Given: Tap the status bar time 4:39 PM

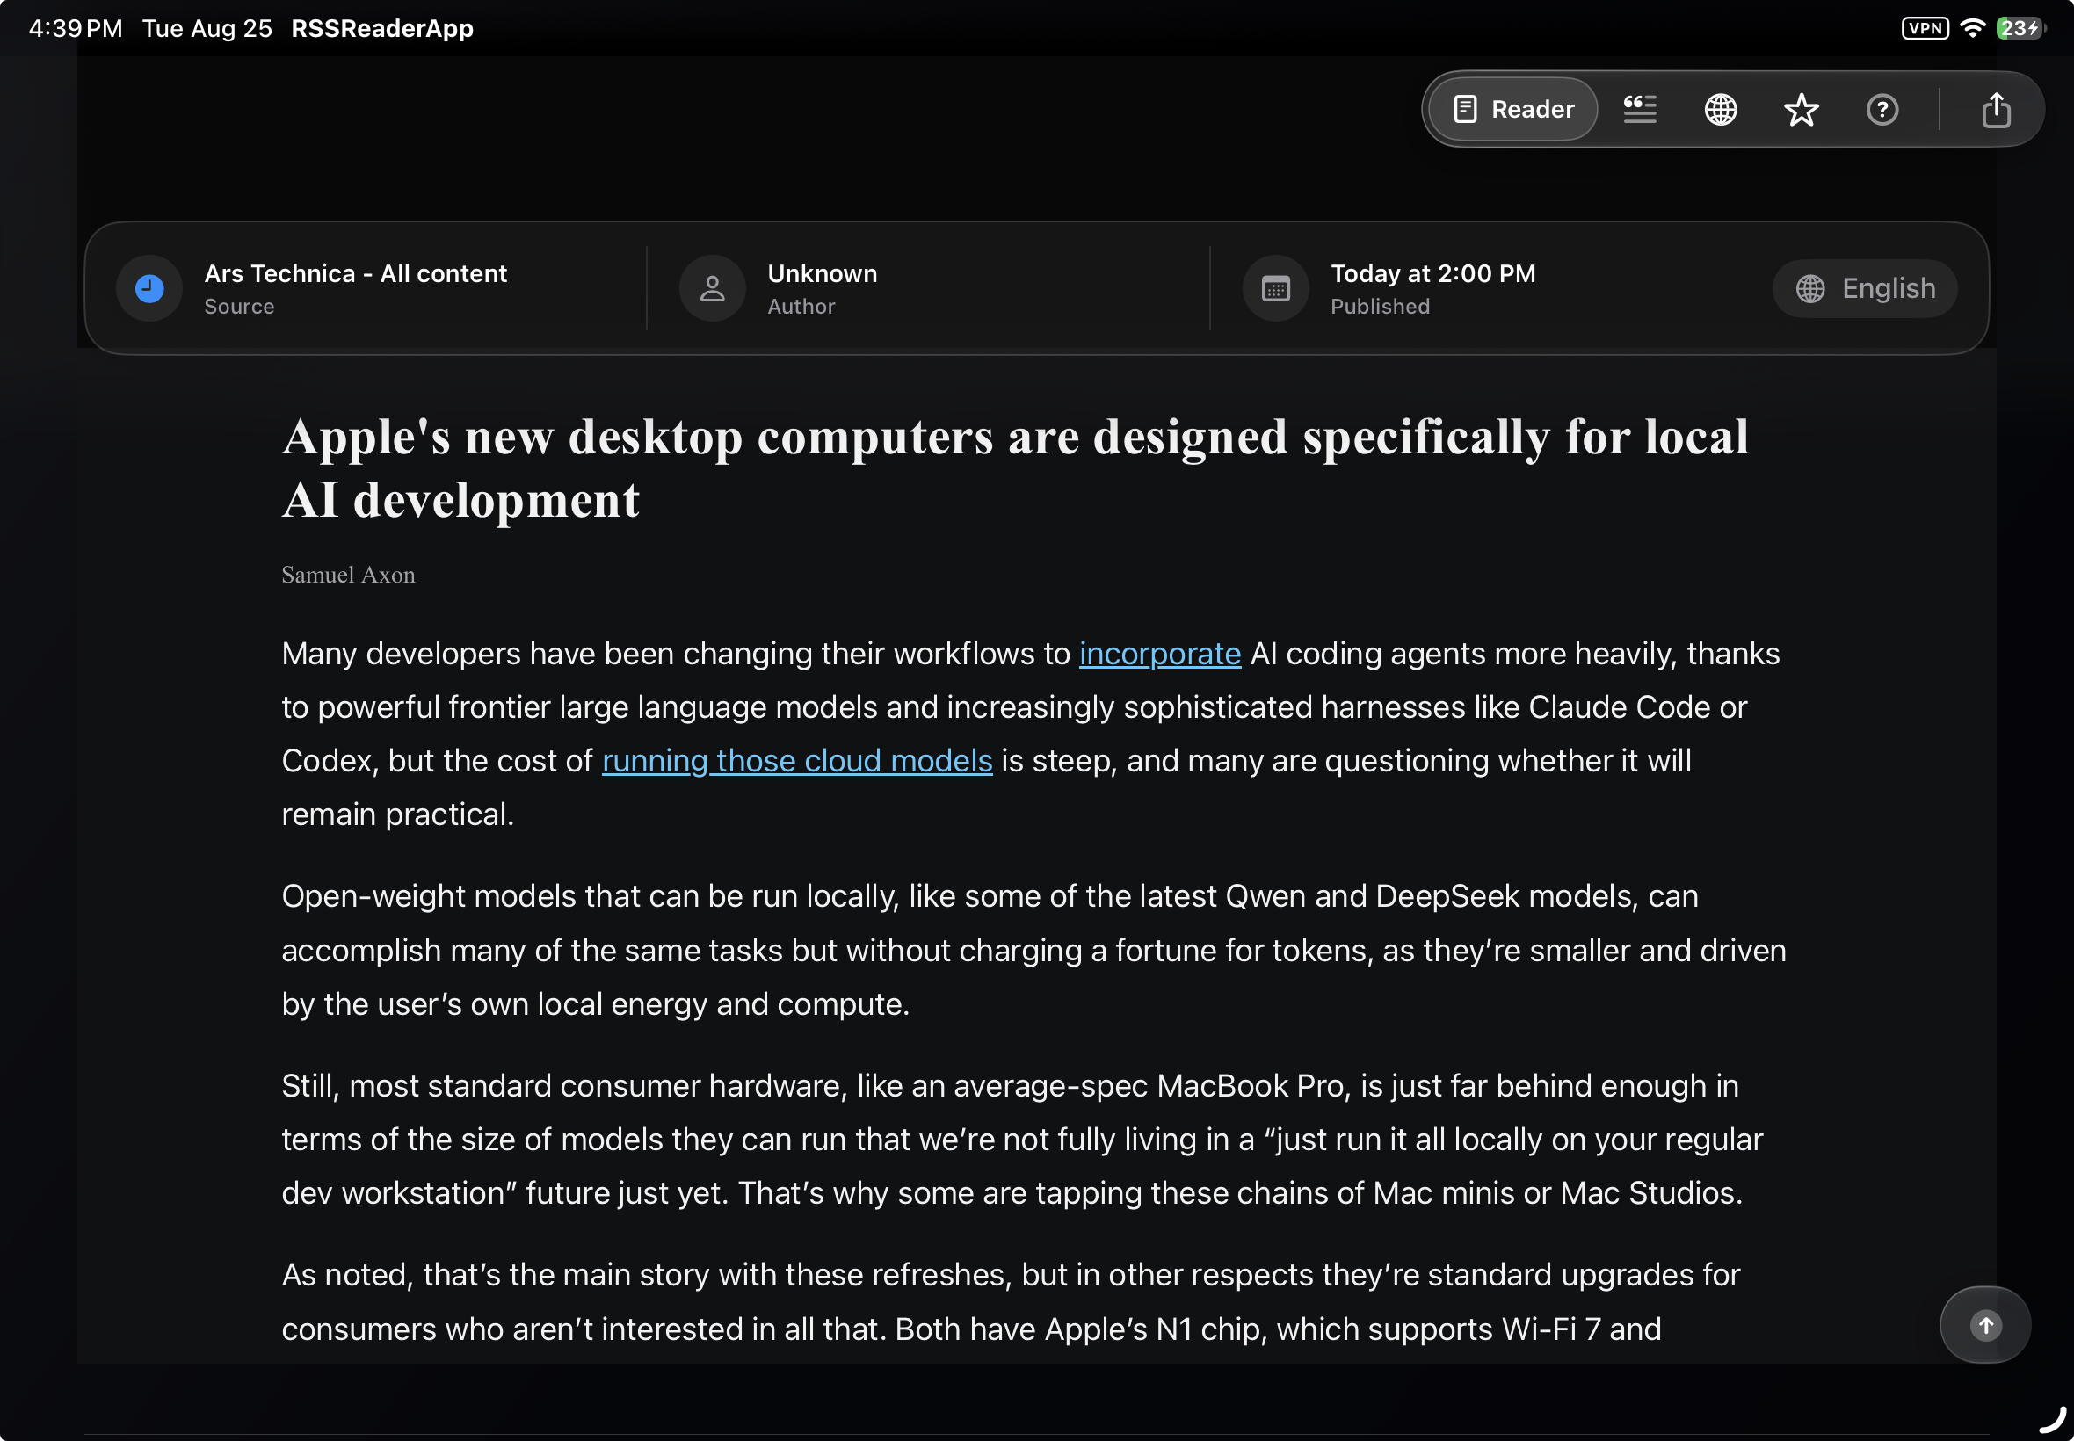Looking at the screenshot, I should pos(76,28).
